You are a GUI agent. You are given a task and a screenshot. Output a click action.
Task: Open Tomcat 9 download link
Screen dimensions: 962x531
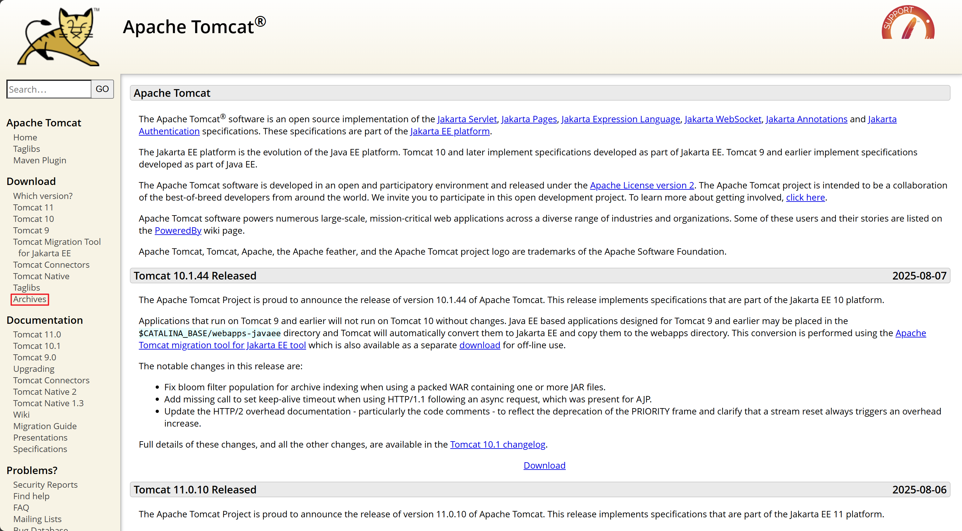[31, 230]
